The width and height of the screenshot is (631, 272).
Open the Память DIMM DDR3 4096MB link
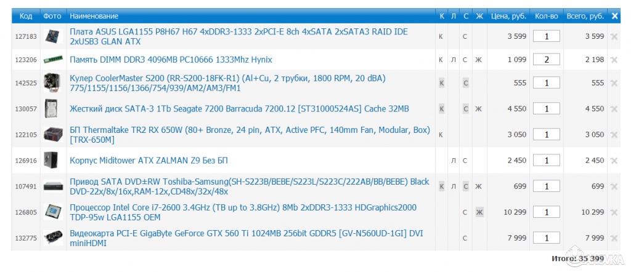tap(171, 60)
